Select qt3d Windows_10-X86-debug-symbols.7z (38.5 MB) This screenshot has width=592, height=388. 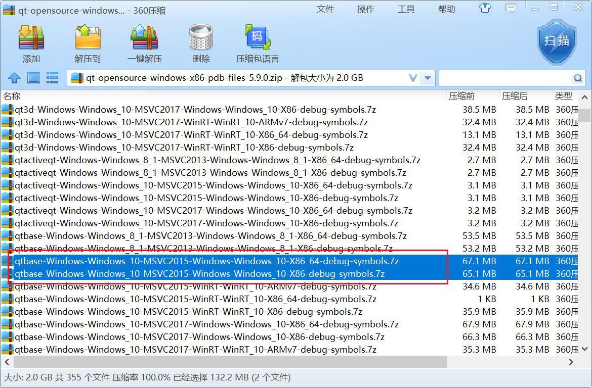click(289, 110)
